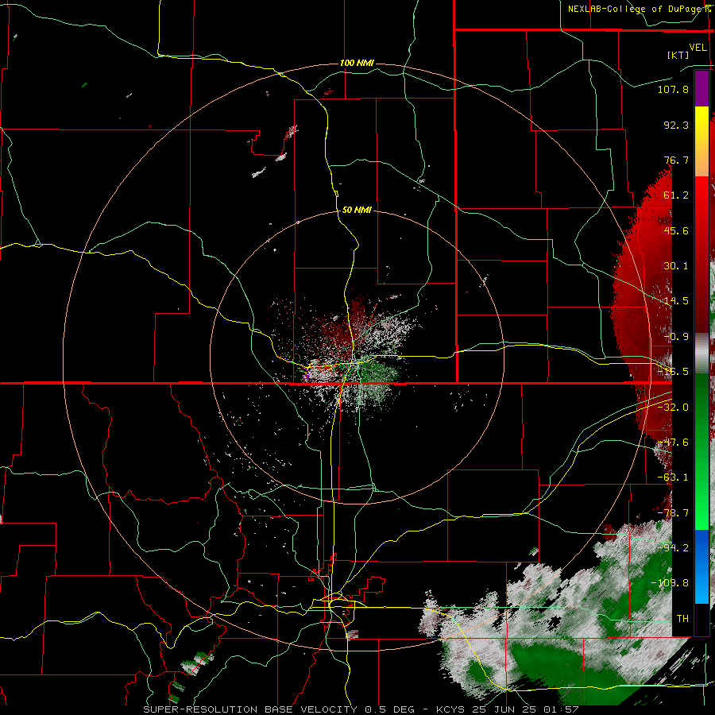Click the VEL legend title
The height and width of the screenshot is (715, 715).
tap(698, 48)
